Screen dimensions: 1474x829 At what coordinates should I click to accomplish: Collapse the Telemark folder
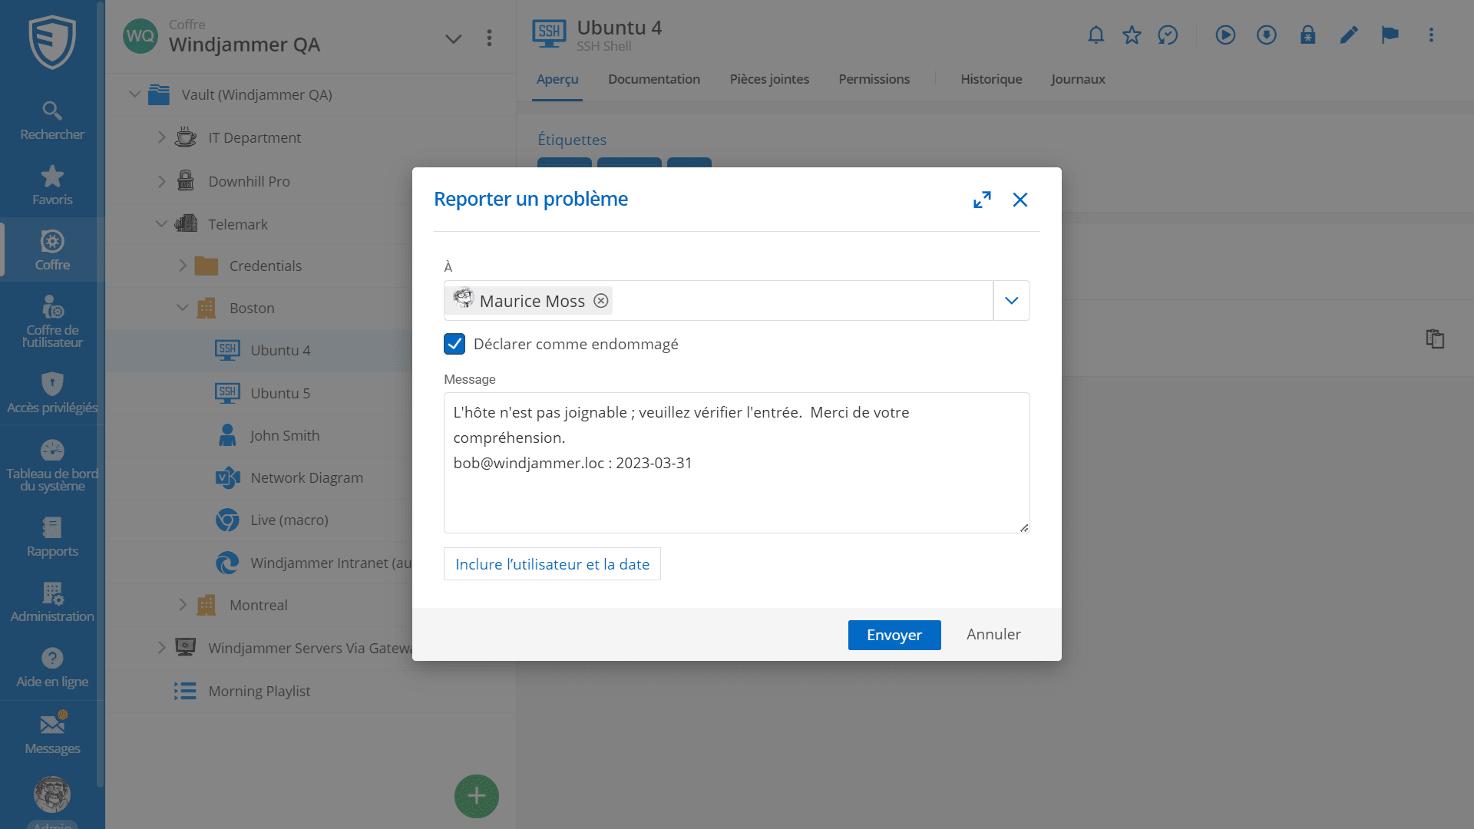click(161, 224)
